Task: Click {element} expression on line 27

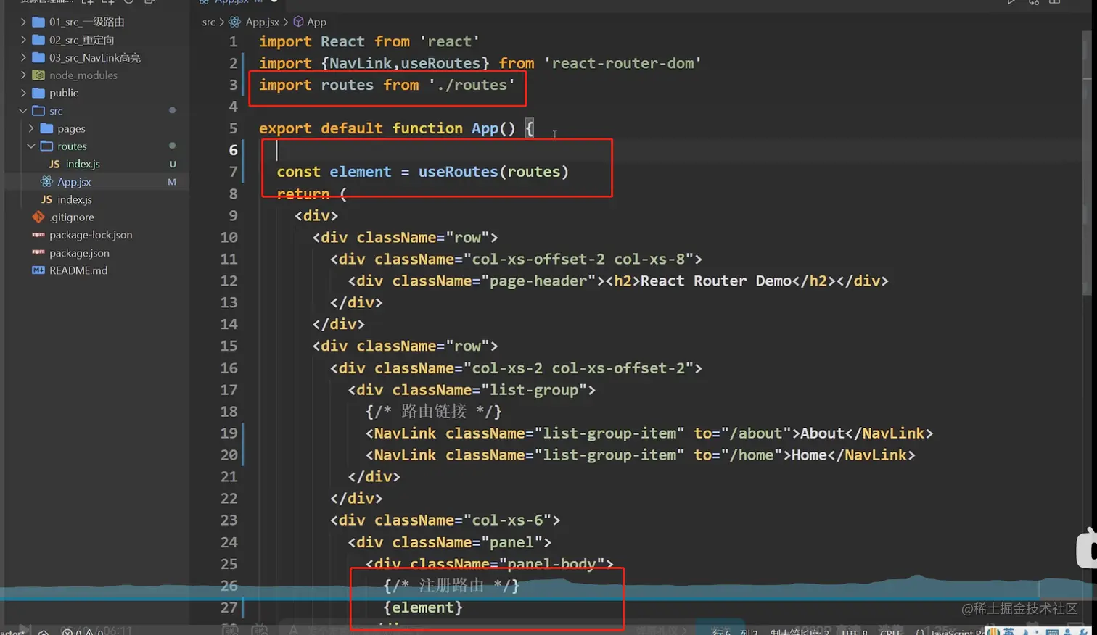Action: (x=423, y=607)
